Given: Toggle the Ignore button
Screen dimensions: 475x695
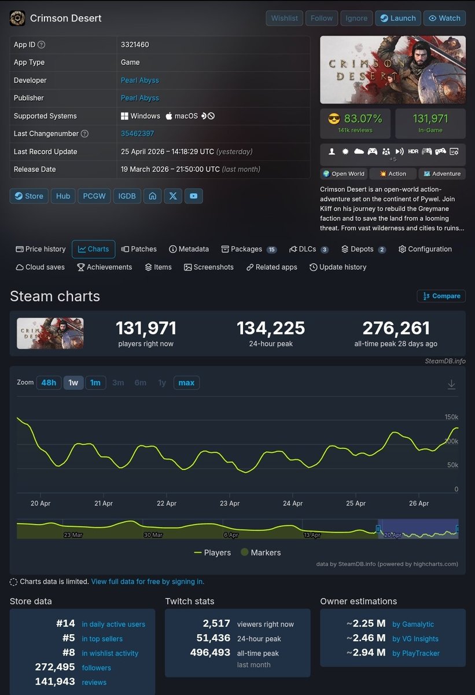Looking at the screenshot, I should (356, 18).
